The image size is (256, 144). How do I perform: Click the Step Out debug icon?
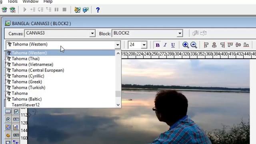click(x=49, y=10)
